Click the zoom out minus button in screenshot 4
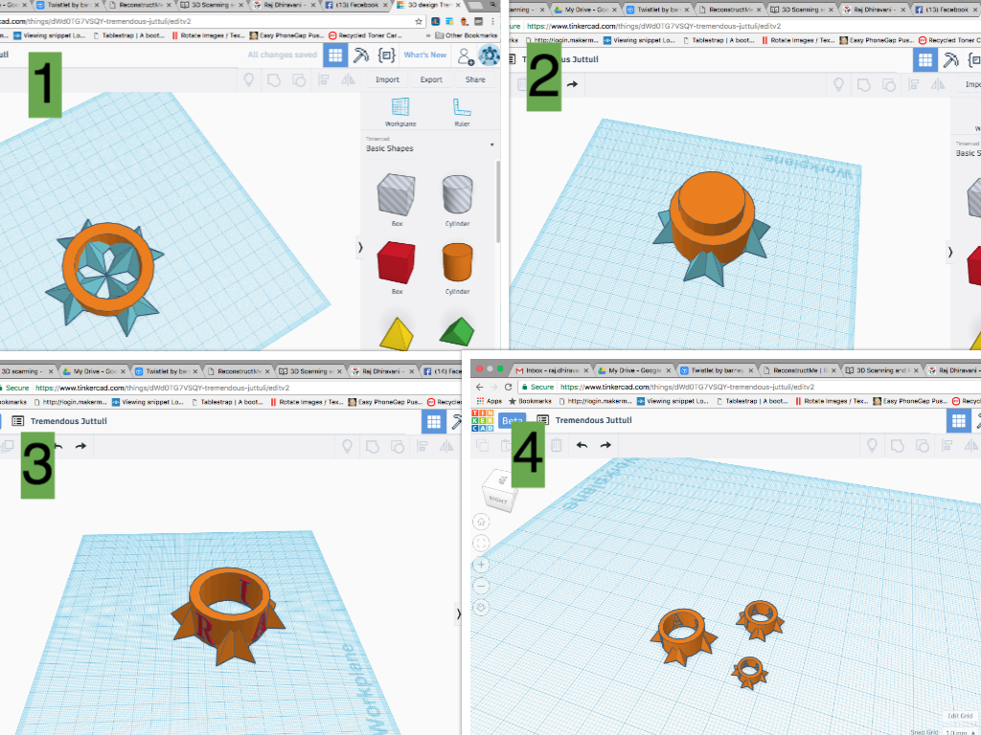This screenshot has height=735, width=981. 481,586
